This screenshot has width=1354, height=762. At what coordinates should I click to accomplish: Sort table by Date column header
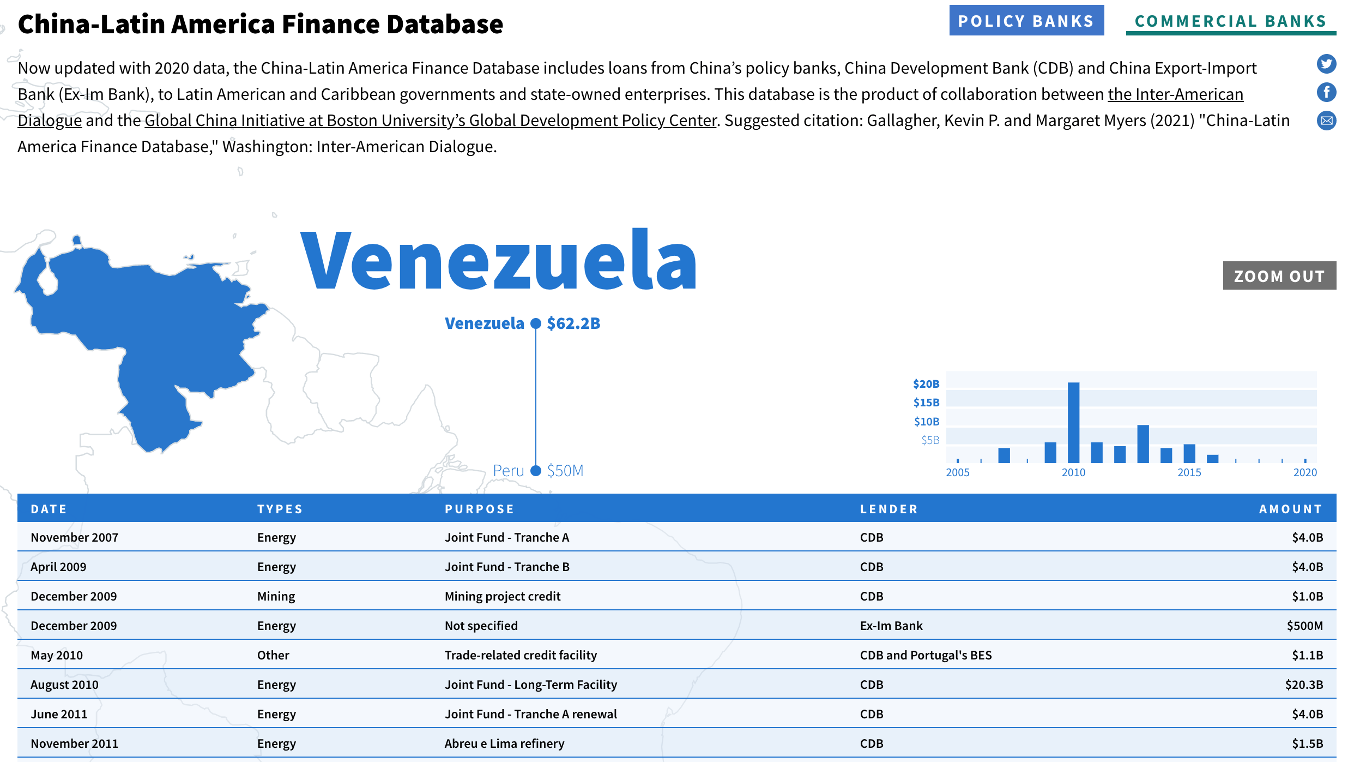49,509
